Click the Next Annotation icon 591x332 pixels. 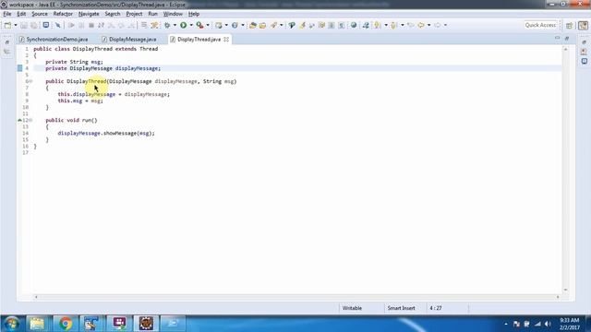coord(377,25)
